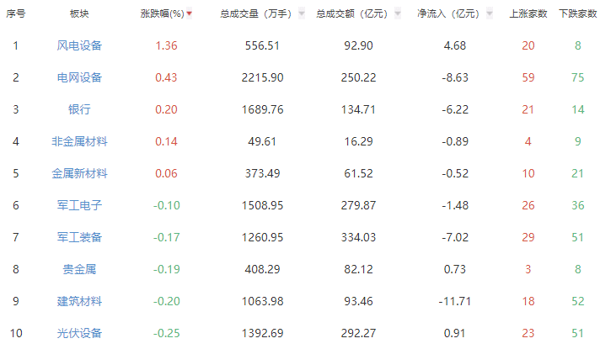Open the 非金属材料 sector link

point(79,141)
